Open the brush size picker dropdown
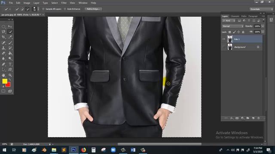Screen dimensions: 275x154 pyautogui.click(x=38, y=9)
